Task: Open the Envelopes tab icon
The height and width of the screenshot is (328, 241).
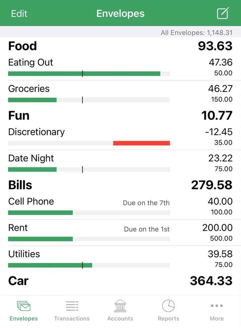Action: [x=23, y=306]
